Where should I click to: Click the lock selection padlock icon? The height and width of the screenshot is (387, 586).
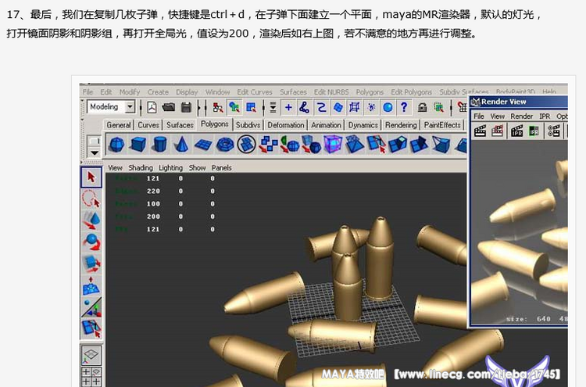point(422,108)
